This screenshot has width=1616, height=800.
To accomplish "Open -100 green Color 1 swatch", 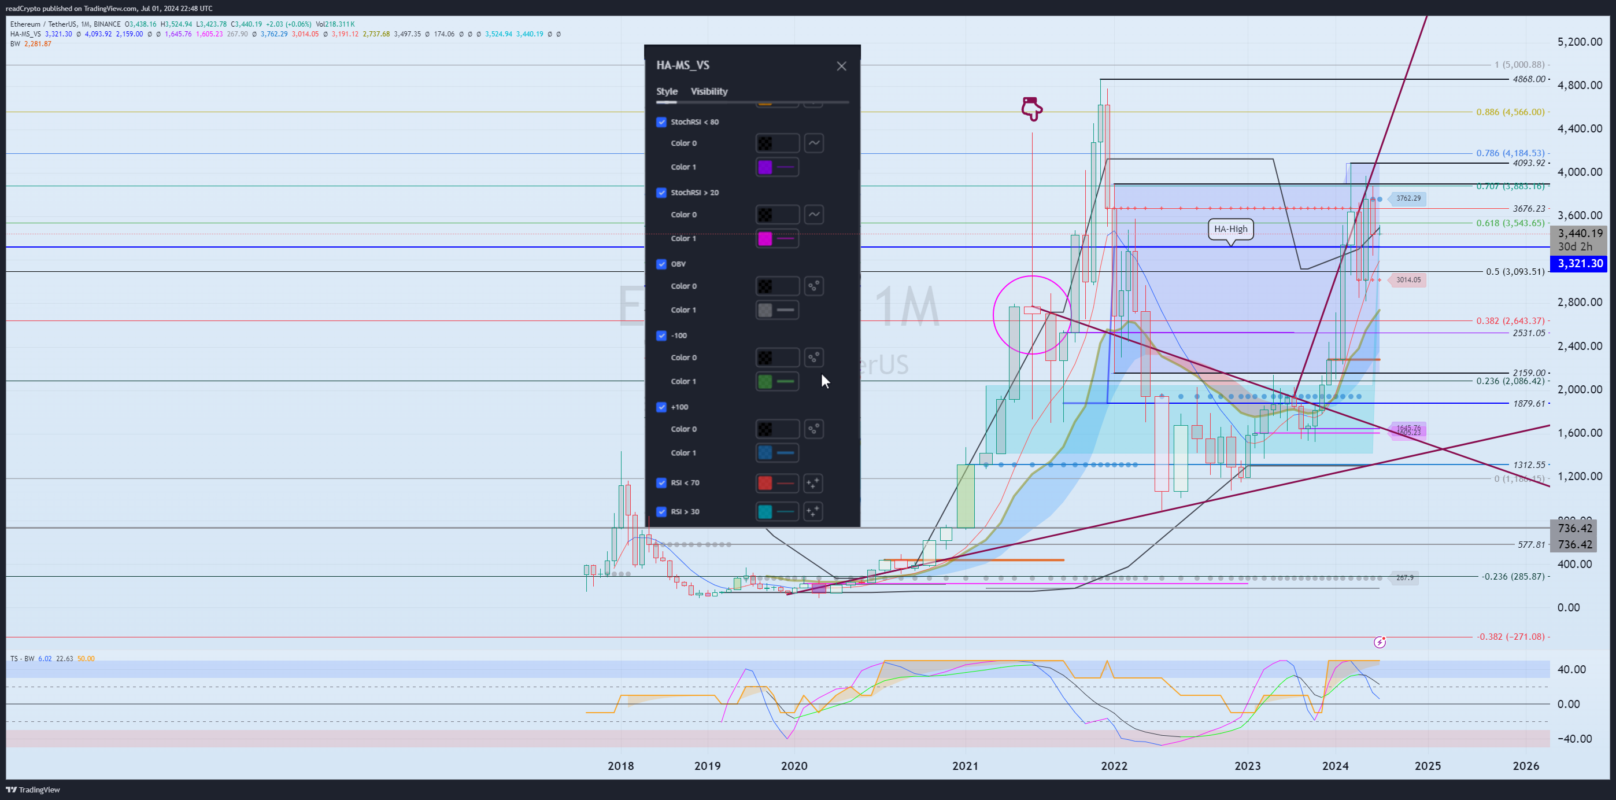I will point(777,382).
